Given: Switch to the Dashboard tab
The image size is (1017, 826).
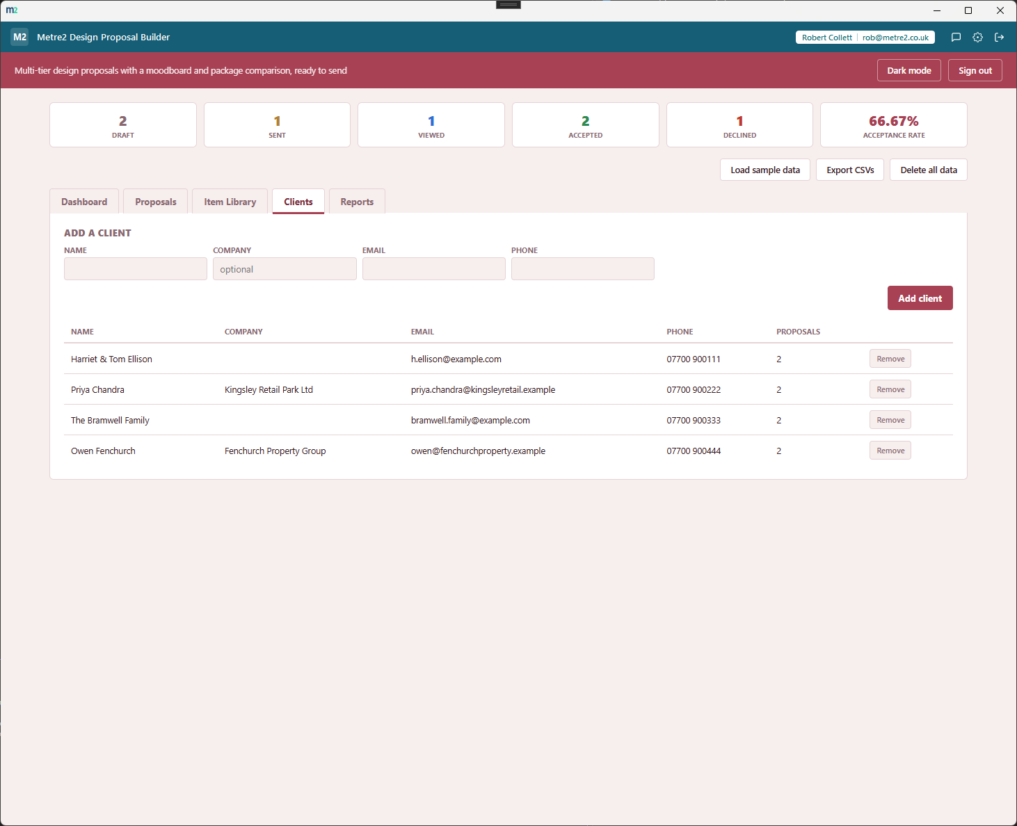Looking at the screenshot, I should (84, 202).
